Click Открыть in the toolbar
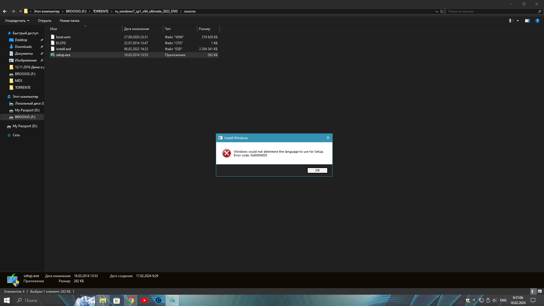The width and height of the screenshot is (544, 306). 44,21
